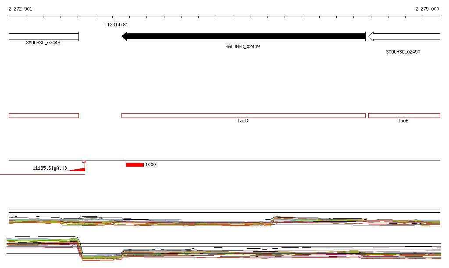Select the D1000 text label
This screenshot has height=268, width=449.
pos(150,164)
